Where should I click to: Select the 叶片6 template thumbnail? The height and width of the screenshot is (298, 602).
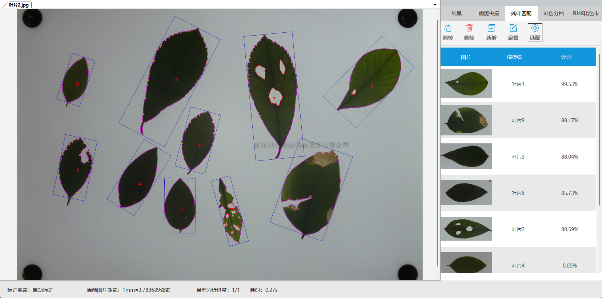pos(466,193)
